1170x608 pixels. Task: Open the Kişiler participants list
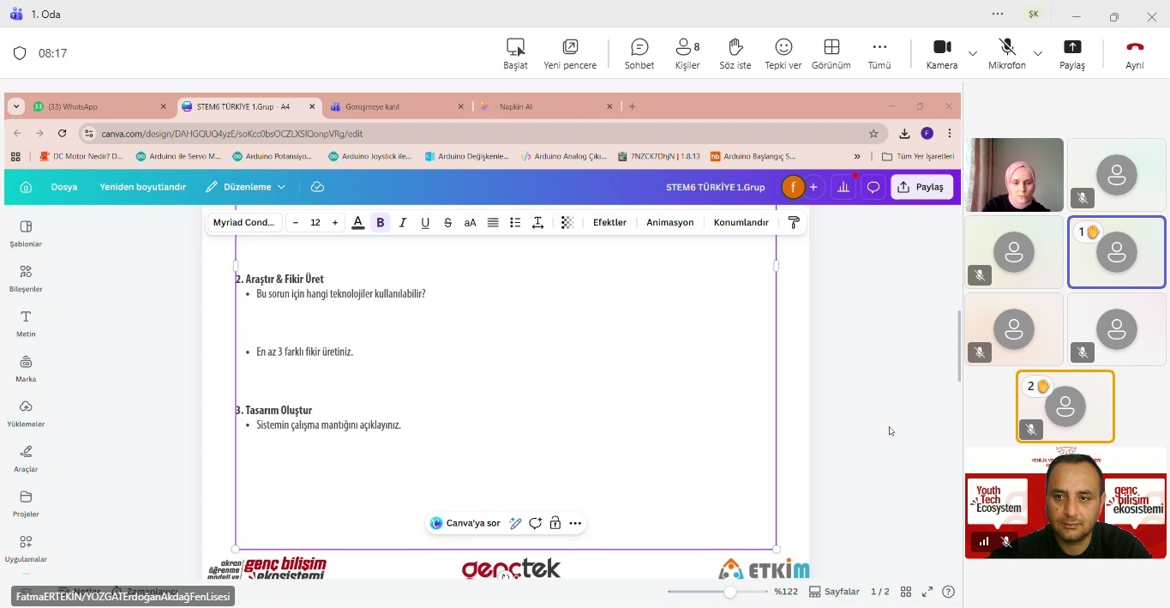point(687,53)
